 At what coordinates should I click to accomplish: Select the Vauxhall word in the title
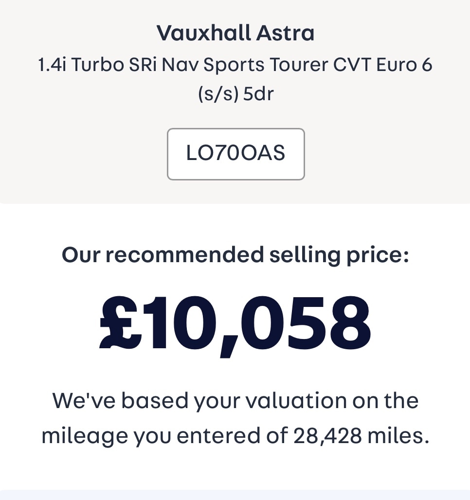[203, 33]
